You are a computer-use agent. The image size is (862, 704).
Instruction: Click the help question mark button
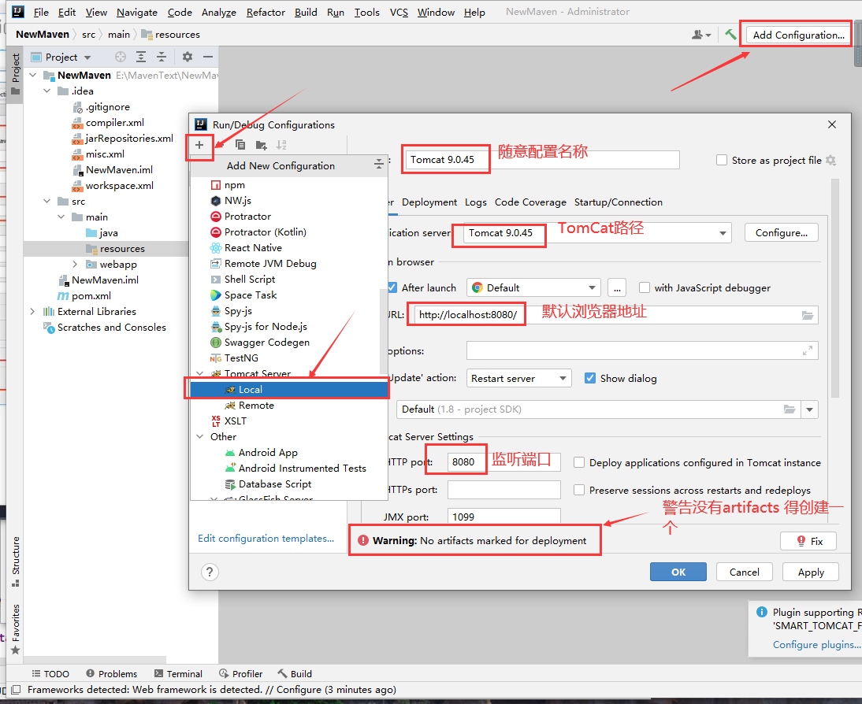coord(210,572)
